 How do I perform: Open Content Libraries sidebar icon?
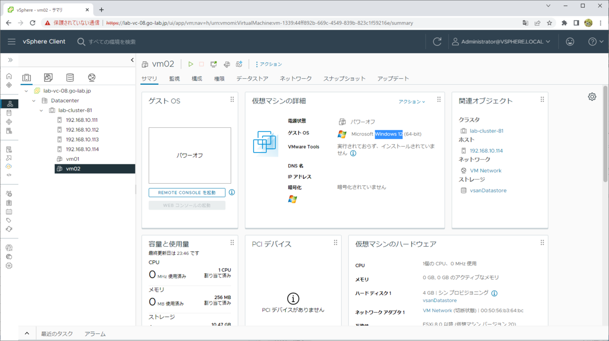point(9,113)
